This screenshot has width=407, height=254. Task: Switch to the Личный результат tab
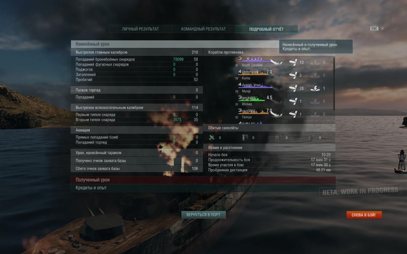[x=140, y=29]
